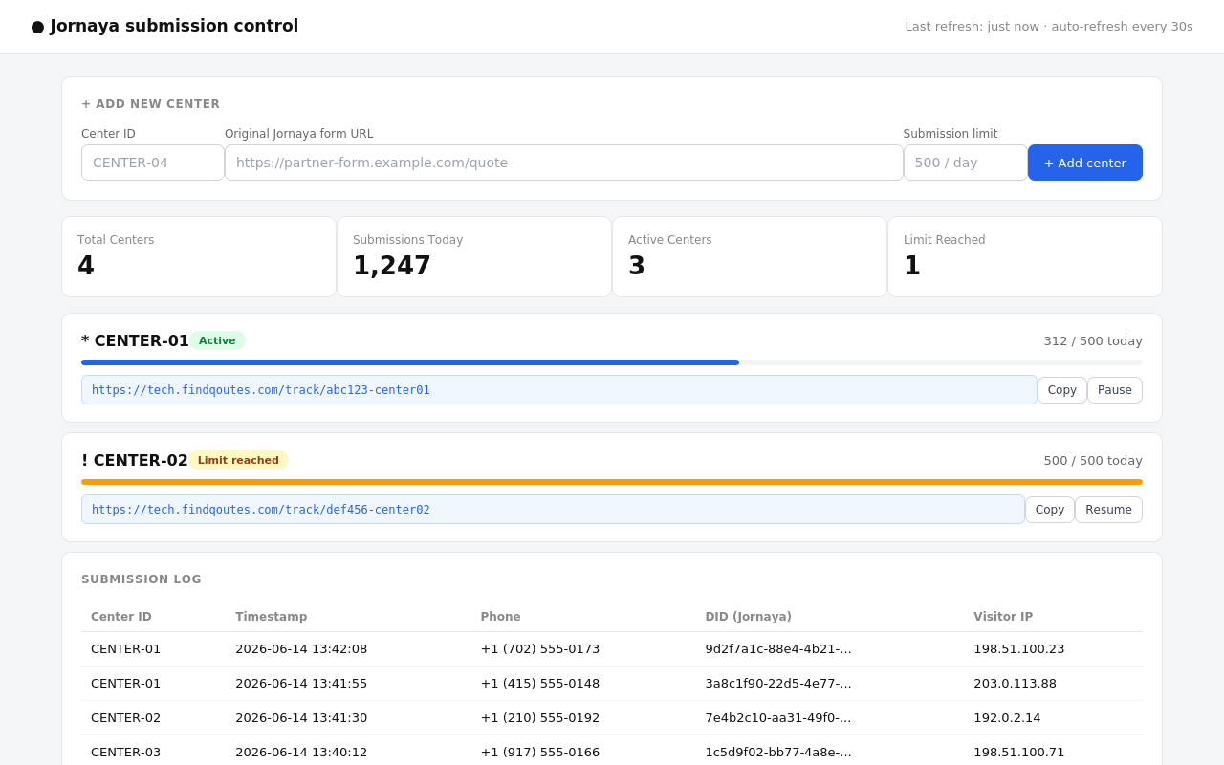
Task: Click phone +1 (917) 555-0166
Action: coord(540,752)
